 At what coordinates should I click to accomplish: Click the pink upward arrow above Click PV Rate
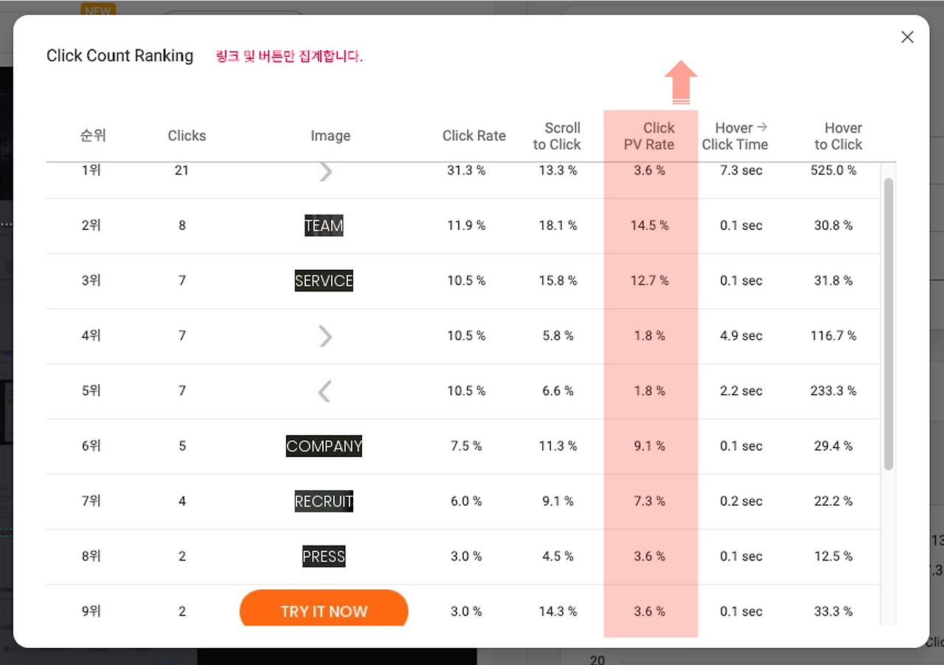coord(681,82)
